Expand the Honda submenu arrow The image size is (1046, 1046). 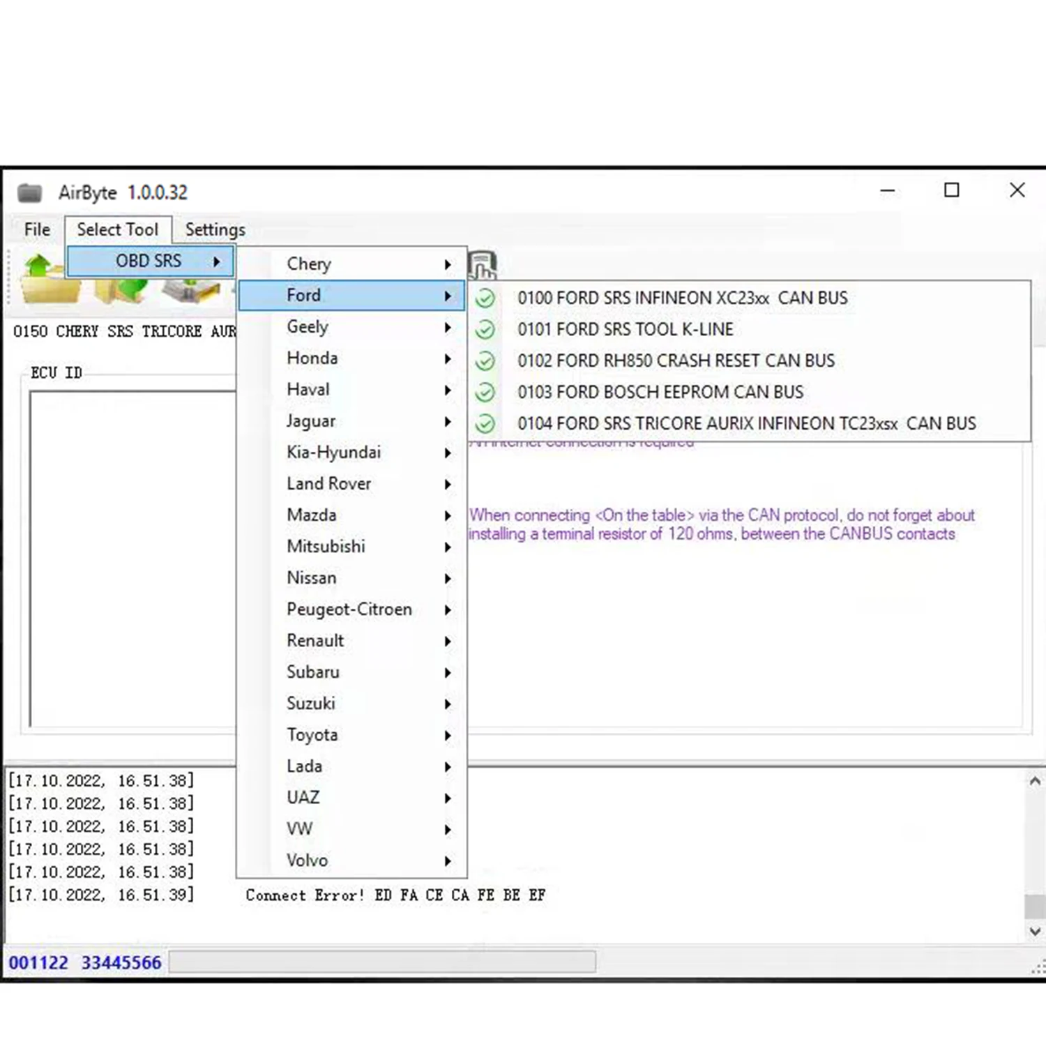[448, 358]
